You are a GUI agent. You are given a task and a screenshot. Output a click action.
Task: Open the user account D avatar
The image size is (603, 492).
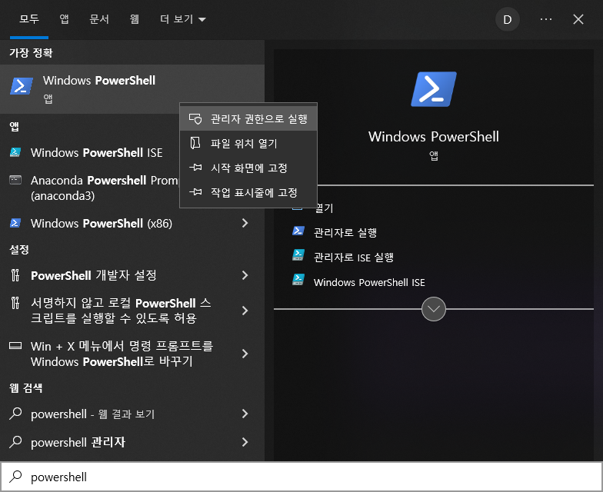[508, 19]
